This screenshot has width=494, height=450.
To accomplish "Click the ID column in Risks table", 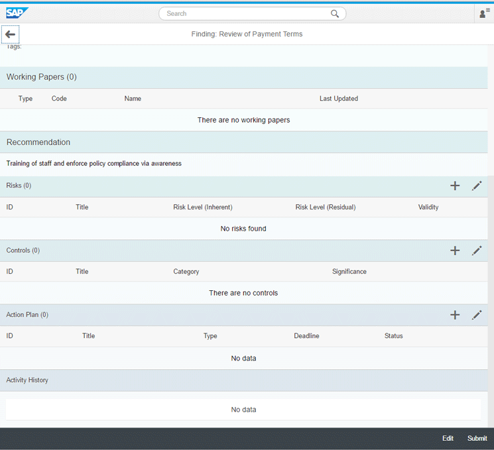I will 10,207.
